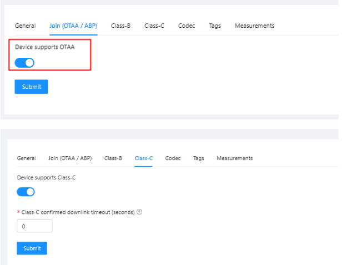
Task: Switch to Class-B tab in the OTAA panel
Action: 120,26
